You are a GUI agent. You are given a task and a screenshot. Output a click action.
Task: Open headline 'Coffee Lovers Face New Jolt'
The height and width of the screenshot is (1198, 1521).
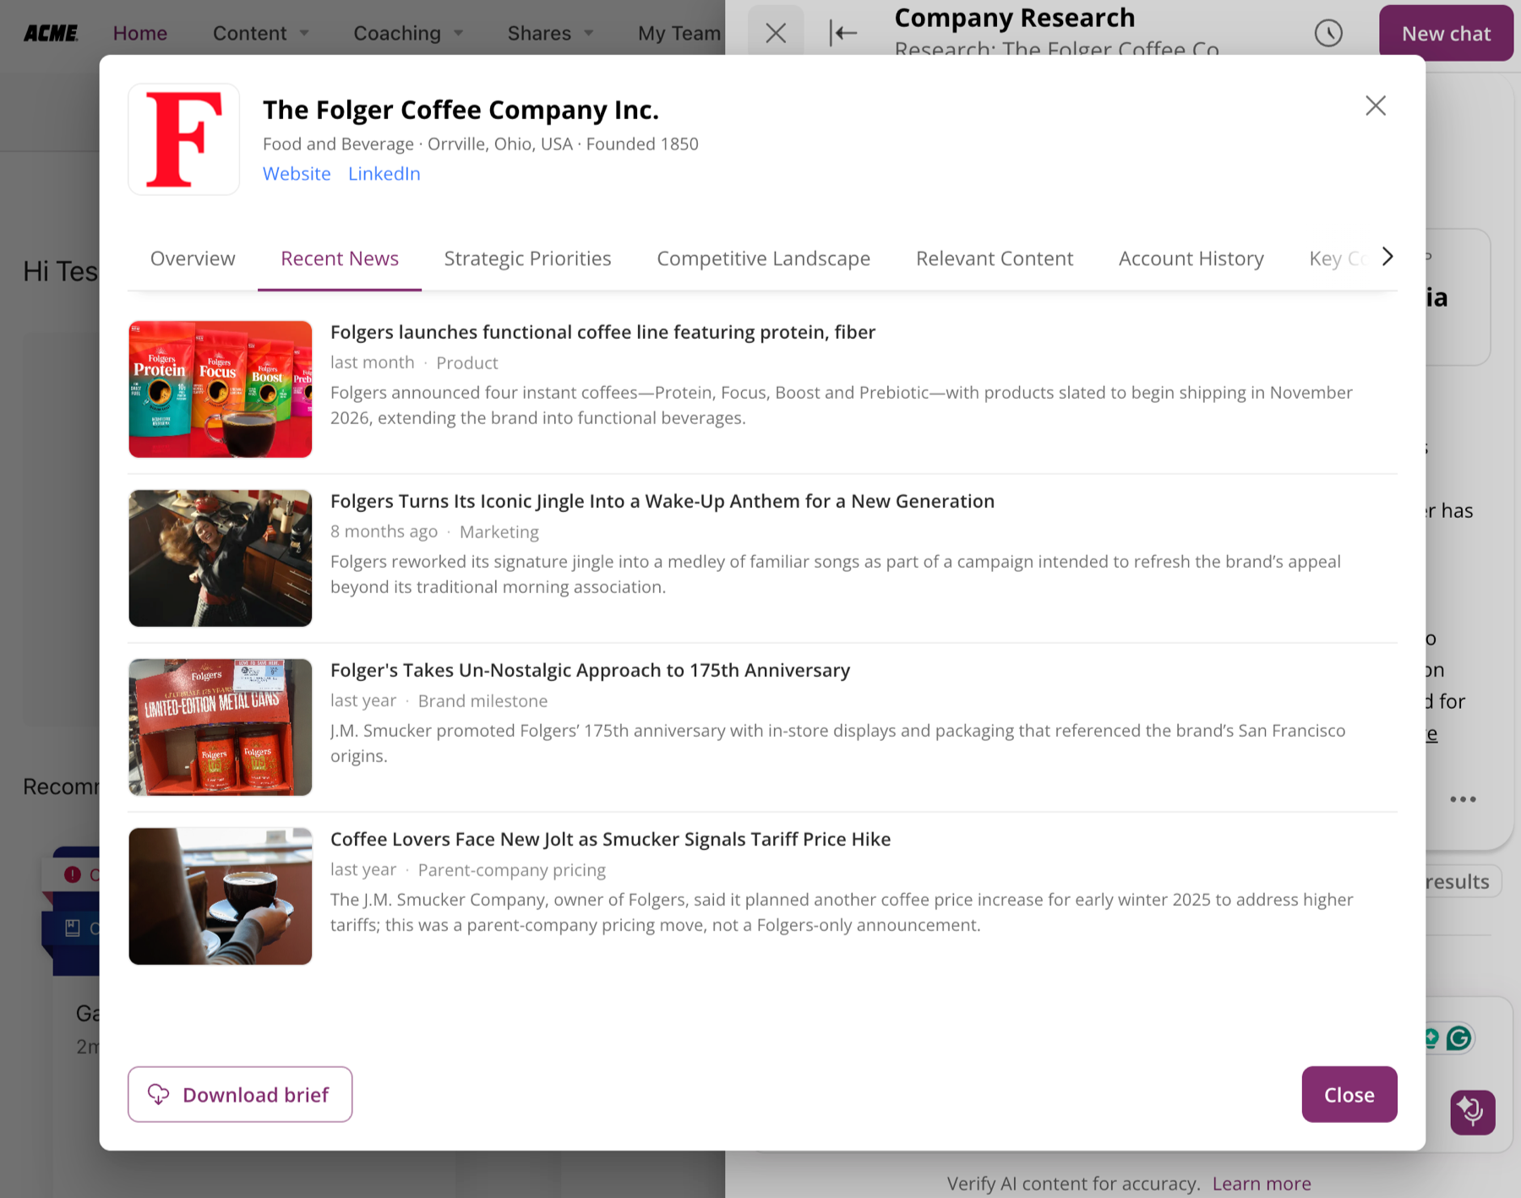tap(610, 839)
